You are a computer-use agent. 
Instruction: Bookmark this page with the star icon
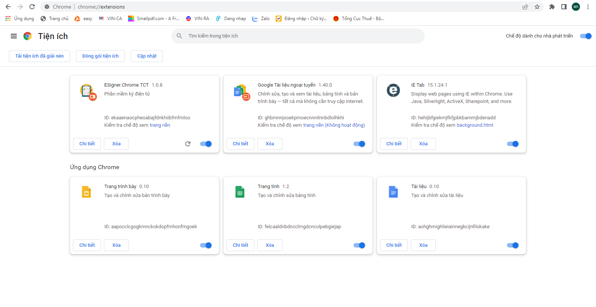click(x=537, y=7)
